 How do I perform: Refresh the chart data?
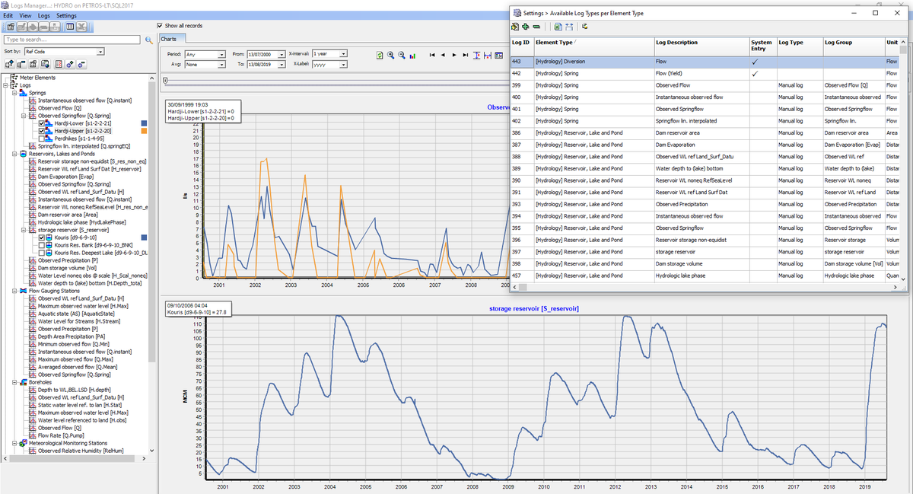click(x=380, y=55)
